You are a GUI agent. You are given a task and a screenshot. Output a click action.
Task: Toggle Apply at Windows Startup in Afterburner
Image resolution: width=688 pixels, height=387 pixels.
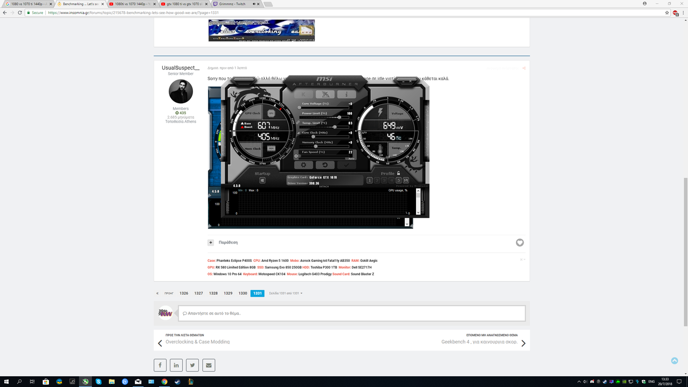pos(262,181)
